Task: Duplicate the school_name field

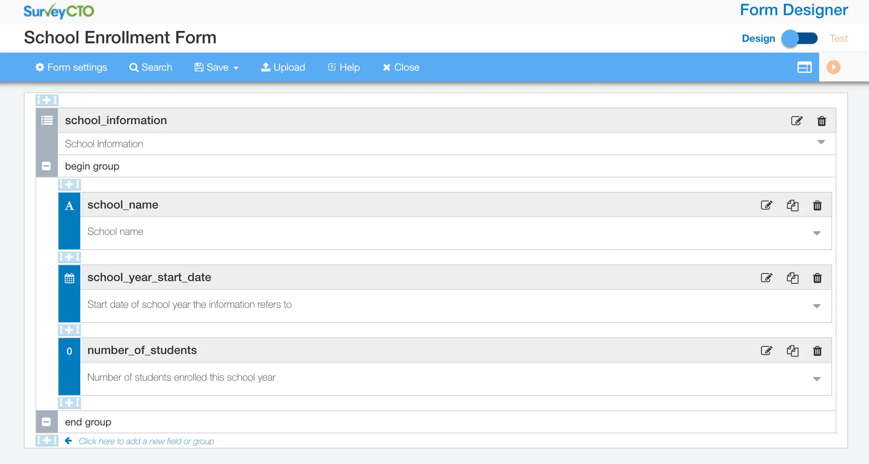Action: point(793,205)
